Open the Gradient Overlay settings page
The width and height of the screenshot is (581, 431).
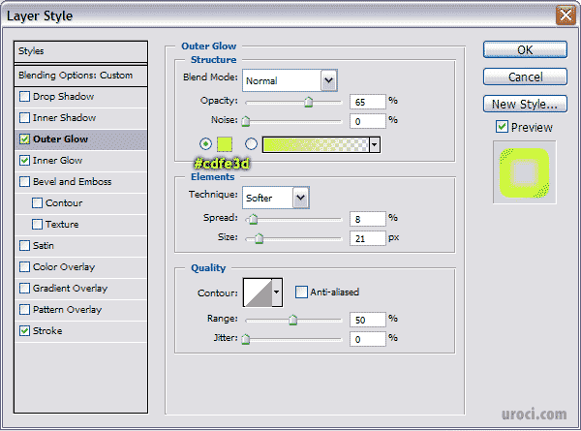(71, 289)
